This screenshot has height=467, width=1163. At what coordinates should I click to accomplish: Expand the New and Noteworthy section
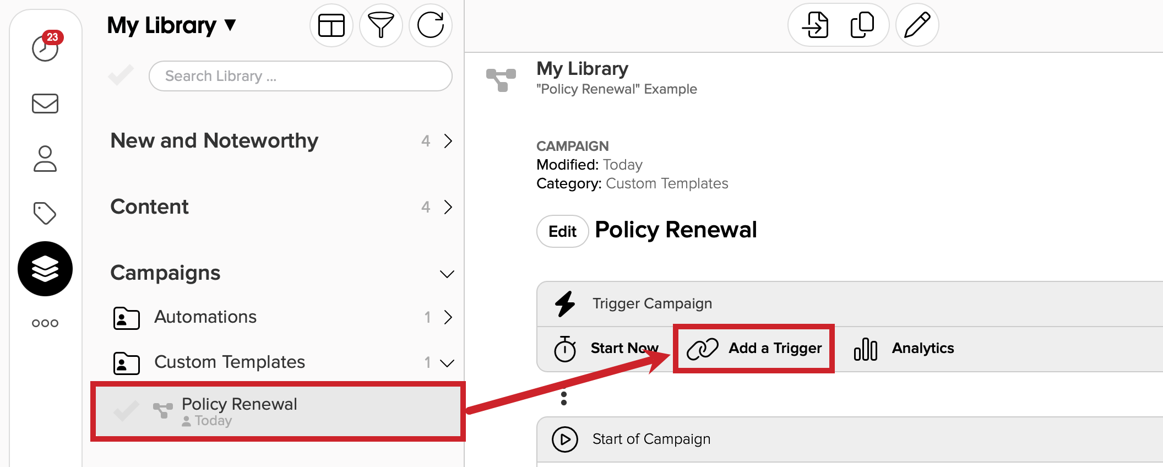coord(448,141)
